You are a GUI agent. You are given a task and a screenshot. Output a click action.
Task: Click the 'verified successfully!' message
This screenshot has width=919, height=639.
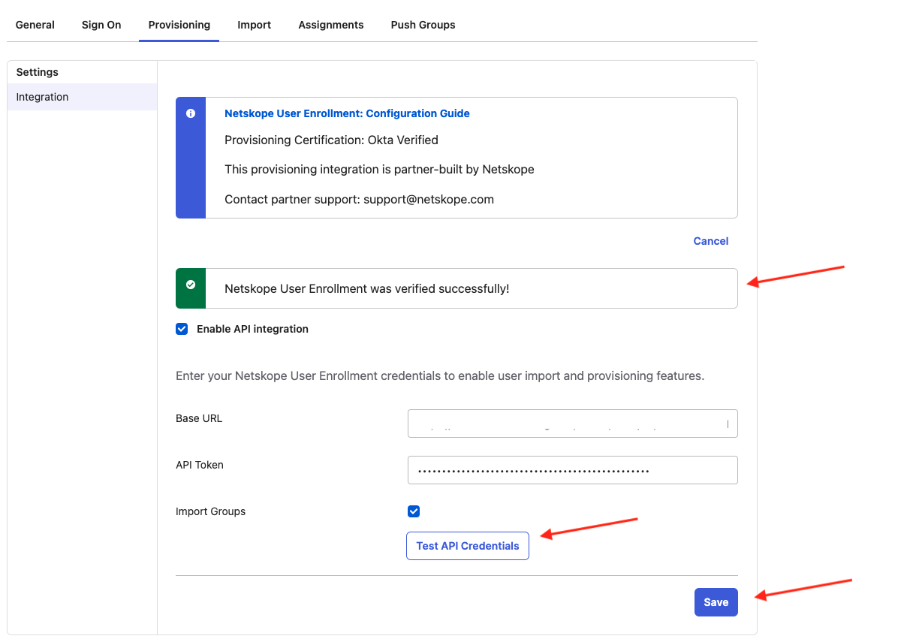pos(367,288)
